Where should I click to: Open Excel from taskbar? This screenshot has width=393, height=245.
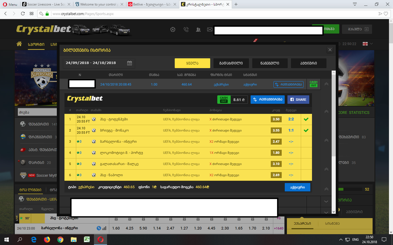coord(87,240)
